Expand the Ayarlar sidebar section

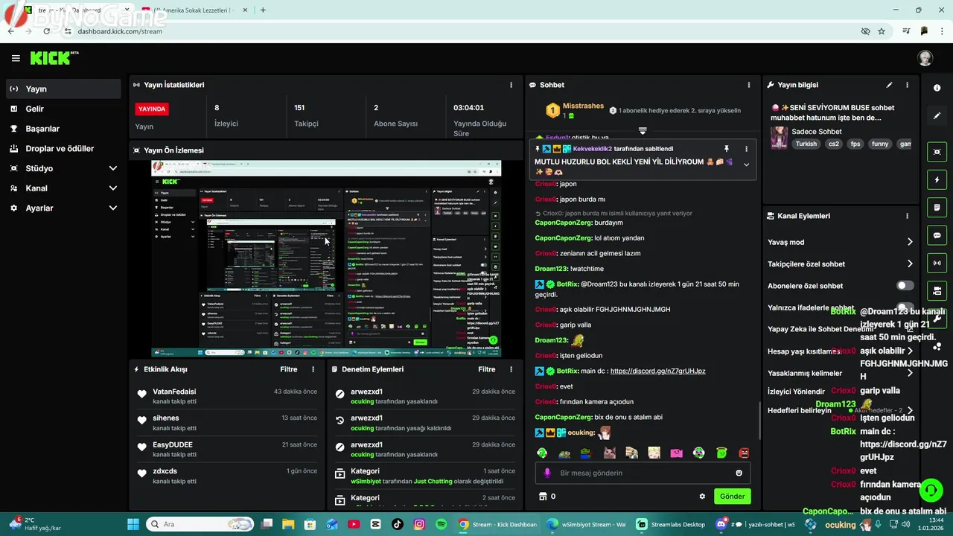point(113,208)
